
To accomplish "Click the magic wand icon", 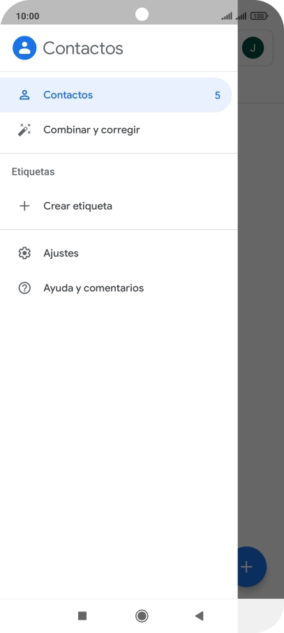I will coord(24,129).
